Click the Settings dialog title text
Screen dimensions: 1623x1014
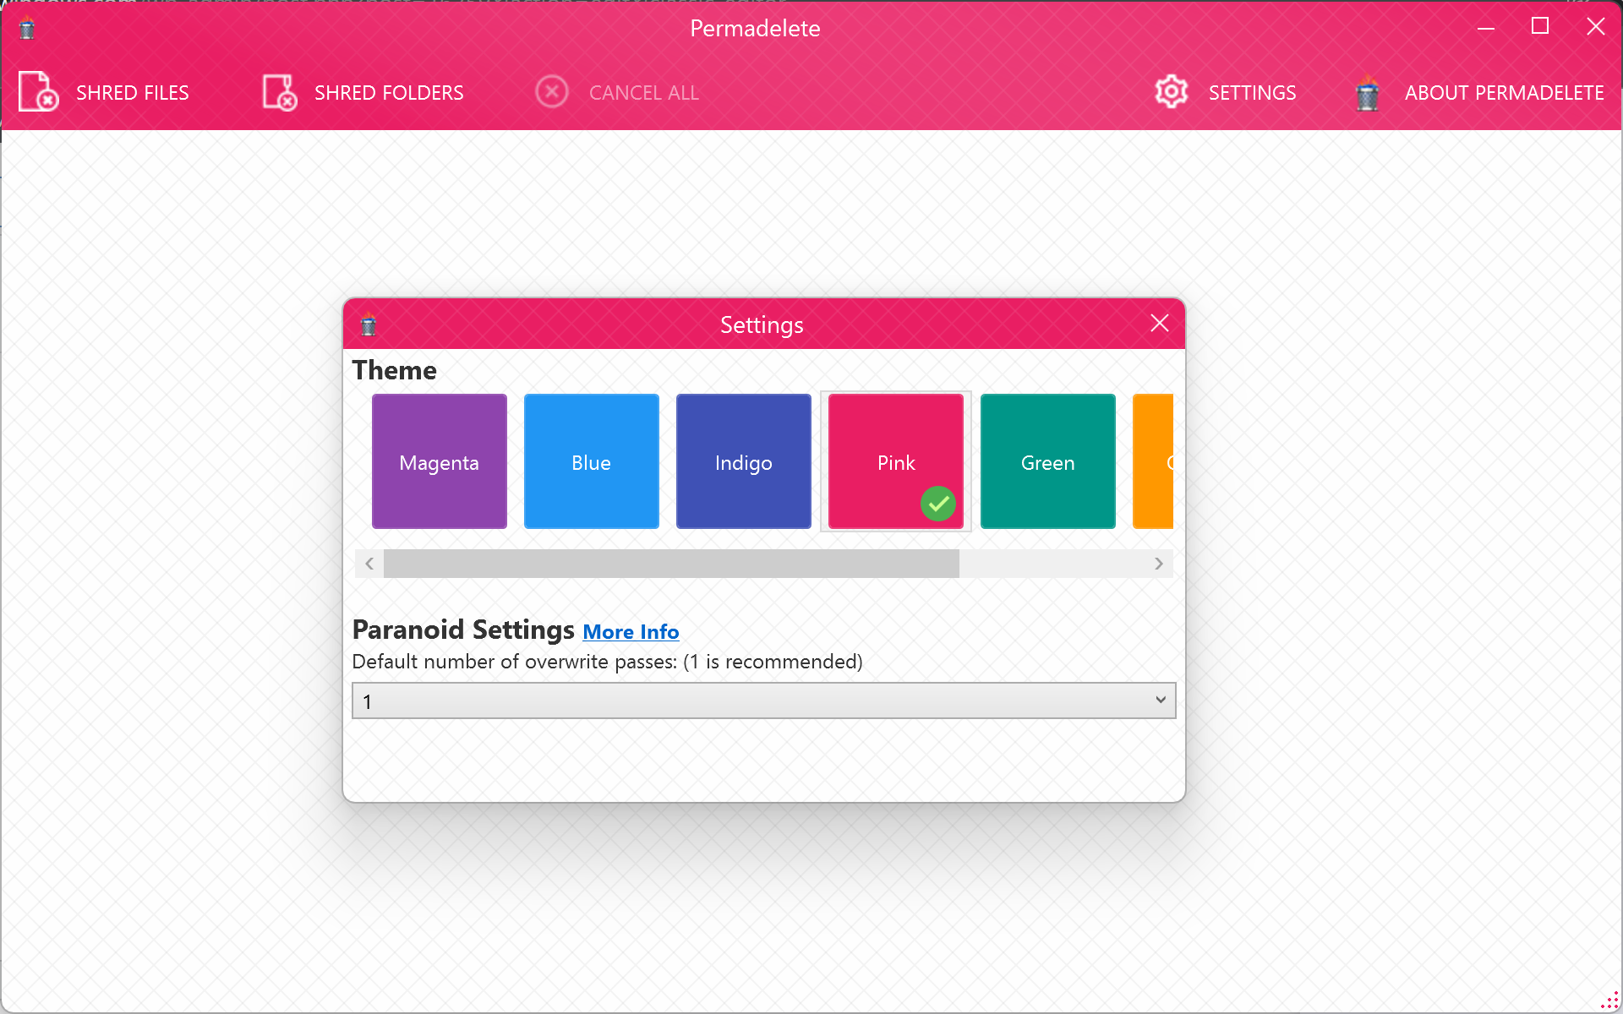click(762, 325)
